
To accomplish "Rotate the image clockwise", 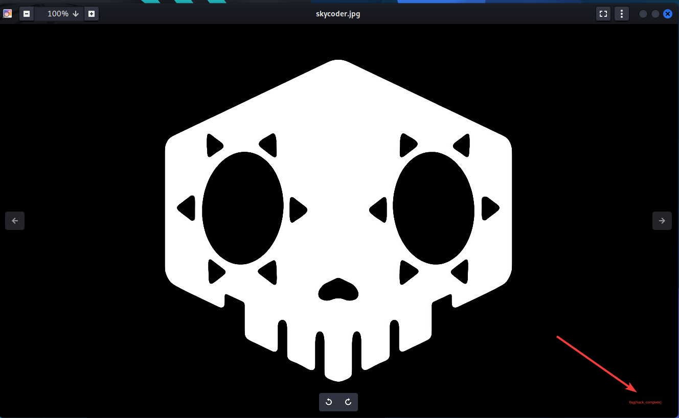I will 348,402.
